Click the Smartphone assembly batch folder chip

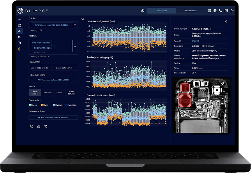[52, 25]
